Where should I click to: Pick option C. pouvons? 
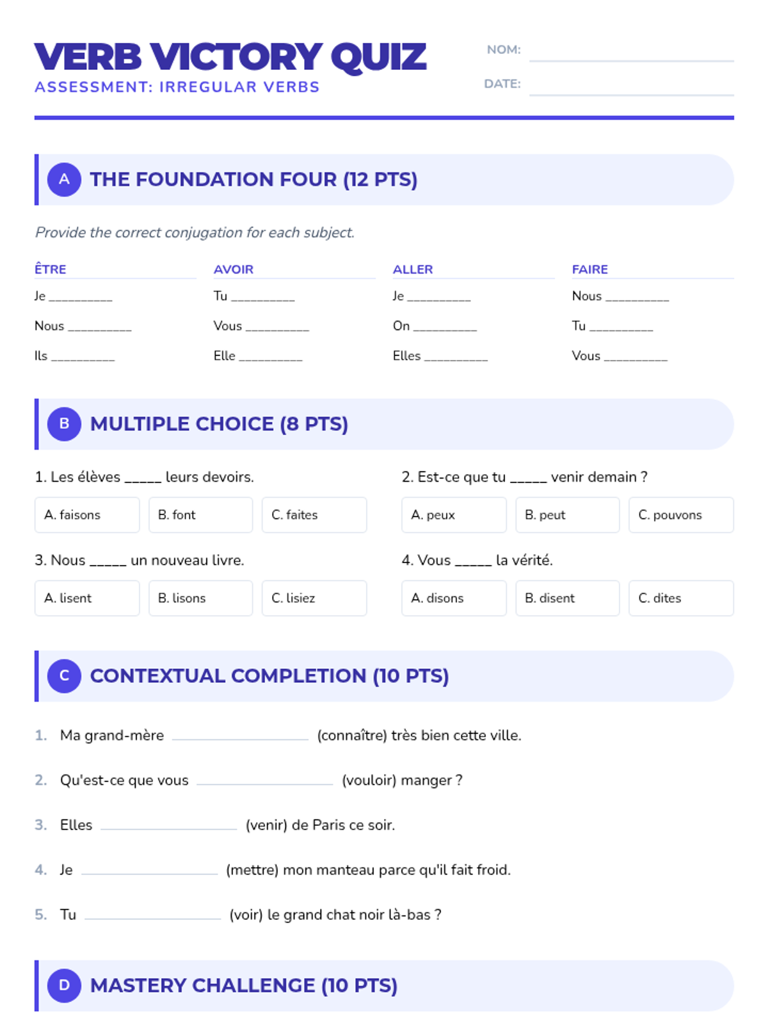point(681,515)
